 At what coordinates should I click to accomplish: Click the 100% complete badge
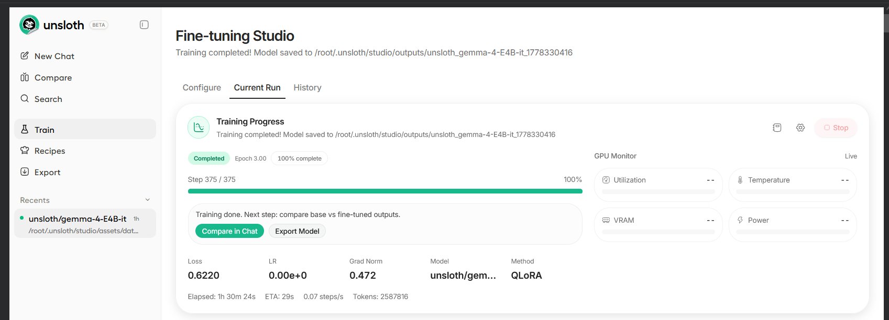[x=299, y=158]
